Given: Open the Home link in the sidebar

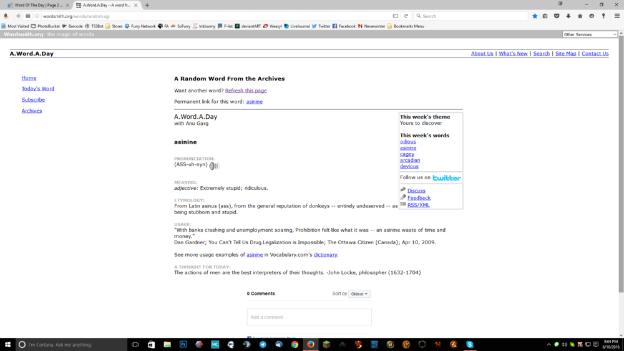Looking at the screenshot, I should 29,78.
